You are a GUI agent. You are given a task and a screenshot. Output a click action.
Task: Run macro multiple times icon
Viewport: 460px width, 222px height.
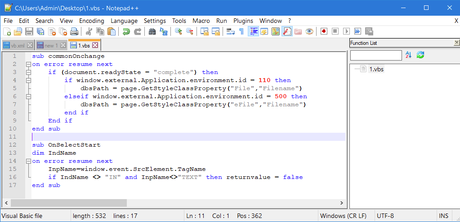357,31
